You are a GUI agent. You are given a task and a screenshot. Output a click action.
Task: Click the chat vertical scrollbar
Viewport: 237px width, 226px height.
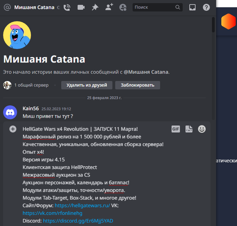(x=213, y=25)
